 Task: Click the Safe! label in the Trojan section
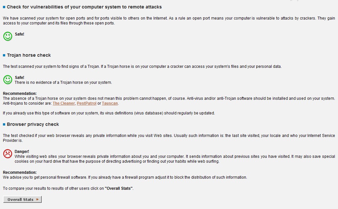click(20, 78)
